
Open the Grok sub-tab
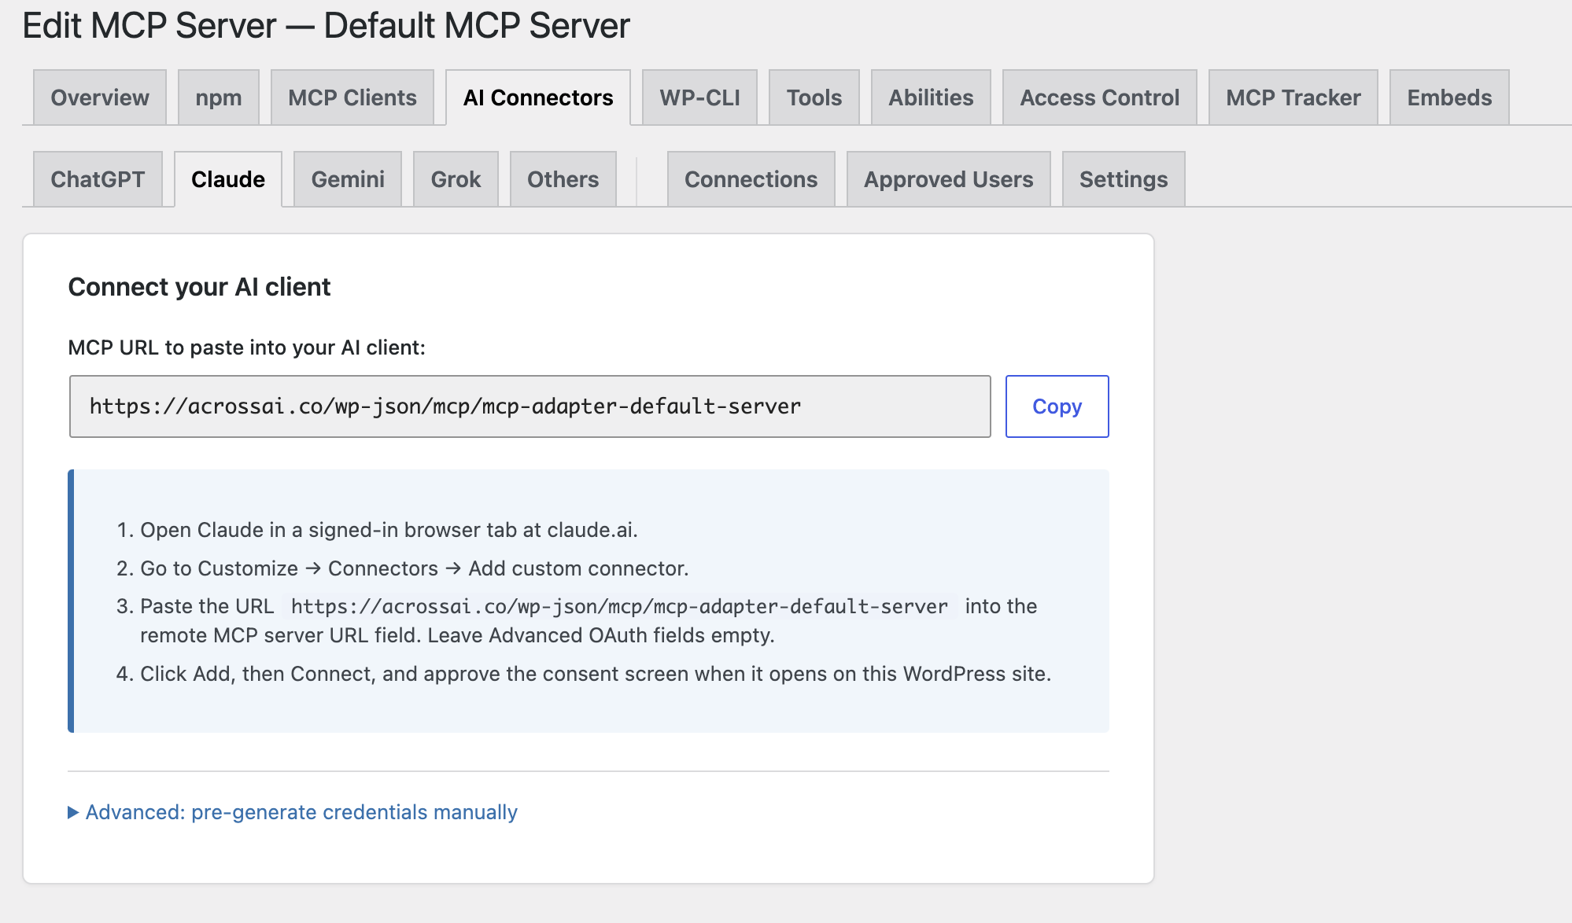pos(456,179)
